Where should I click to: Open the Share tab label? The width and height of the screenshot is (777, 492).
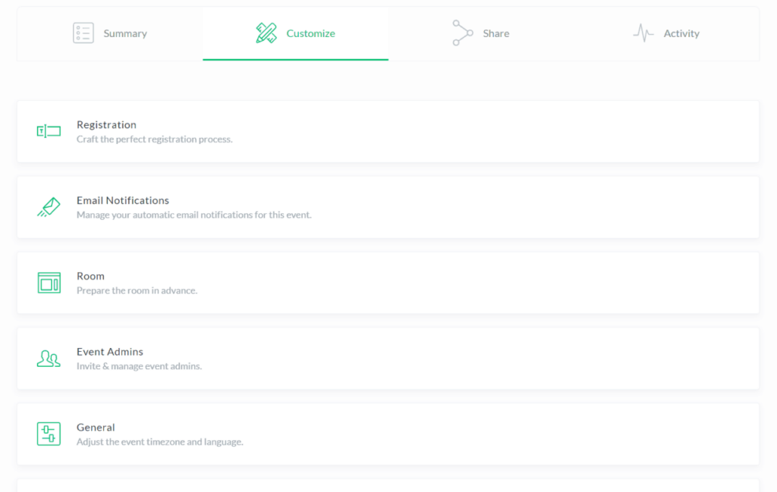(x=496, y=33)
